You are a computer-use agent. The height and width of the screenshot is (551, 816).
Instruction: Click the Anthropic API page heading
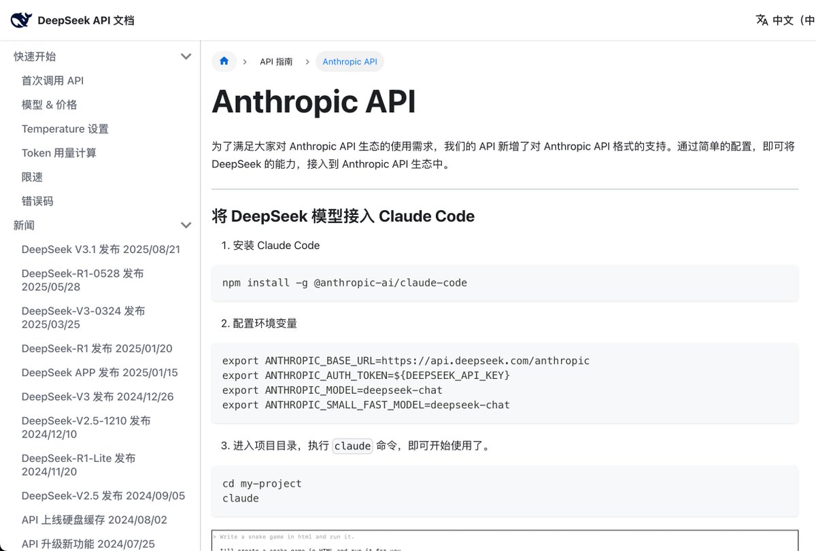pos(313,102)
